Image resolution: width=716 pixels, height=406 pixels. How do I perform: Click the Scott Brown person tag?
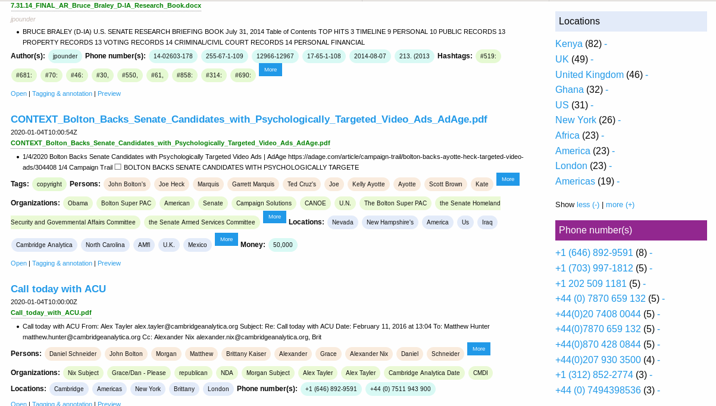(446, 185)
